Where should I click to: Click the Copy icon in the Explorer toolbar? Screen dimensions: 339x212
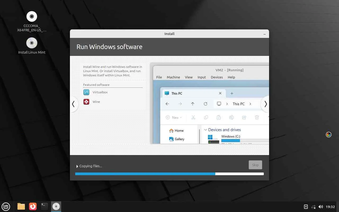206,117
